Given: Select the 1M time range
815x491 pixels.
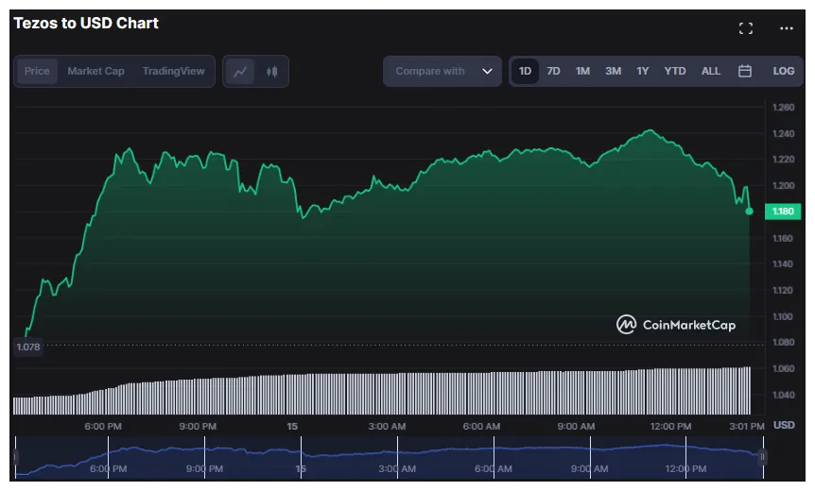Looking at the screenshot, I should [x=582, y=71].
